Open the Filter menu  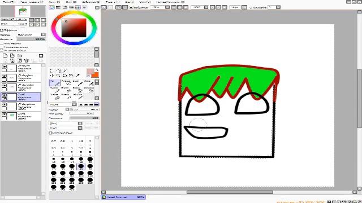113,2
